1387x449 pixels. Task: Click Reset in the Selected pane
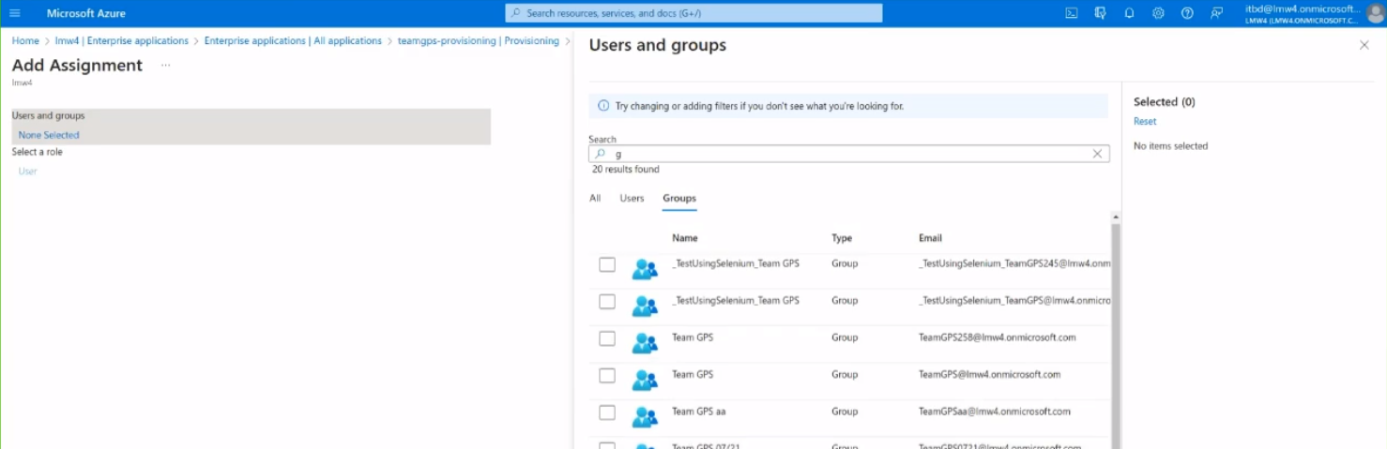[1145, 121]
